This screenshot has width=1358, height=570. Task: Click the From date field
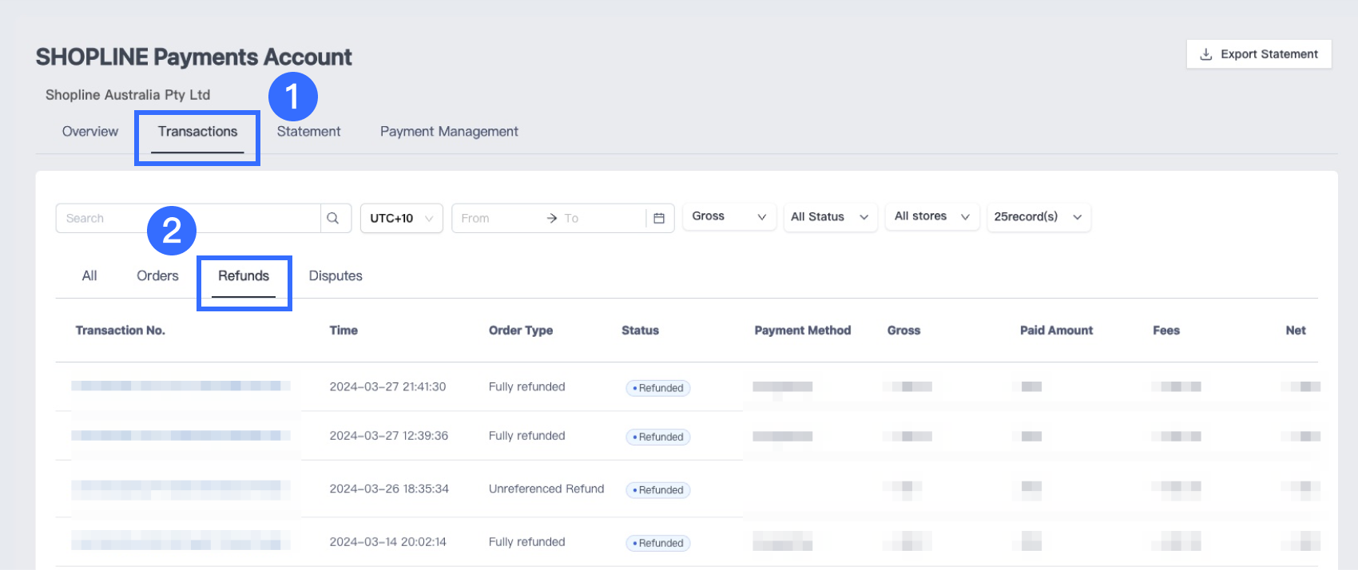497,218
